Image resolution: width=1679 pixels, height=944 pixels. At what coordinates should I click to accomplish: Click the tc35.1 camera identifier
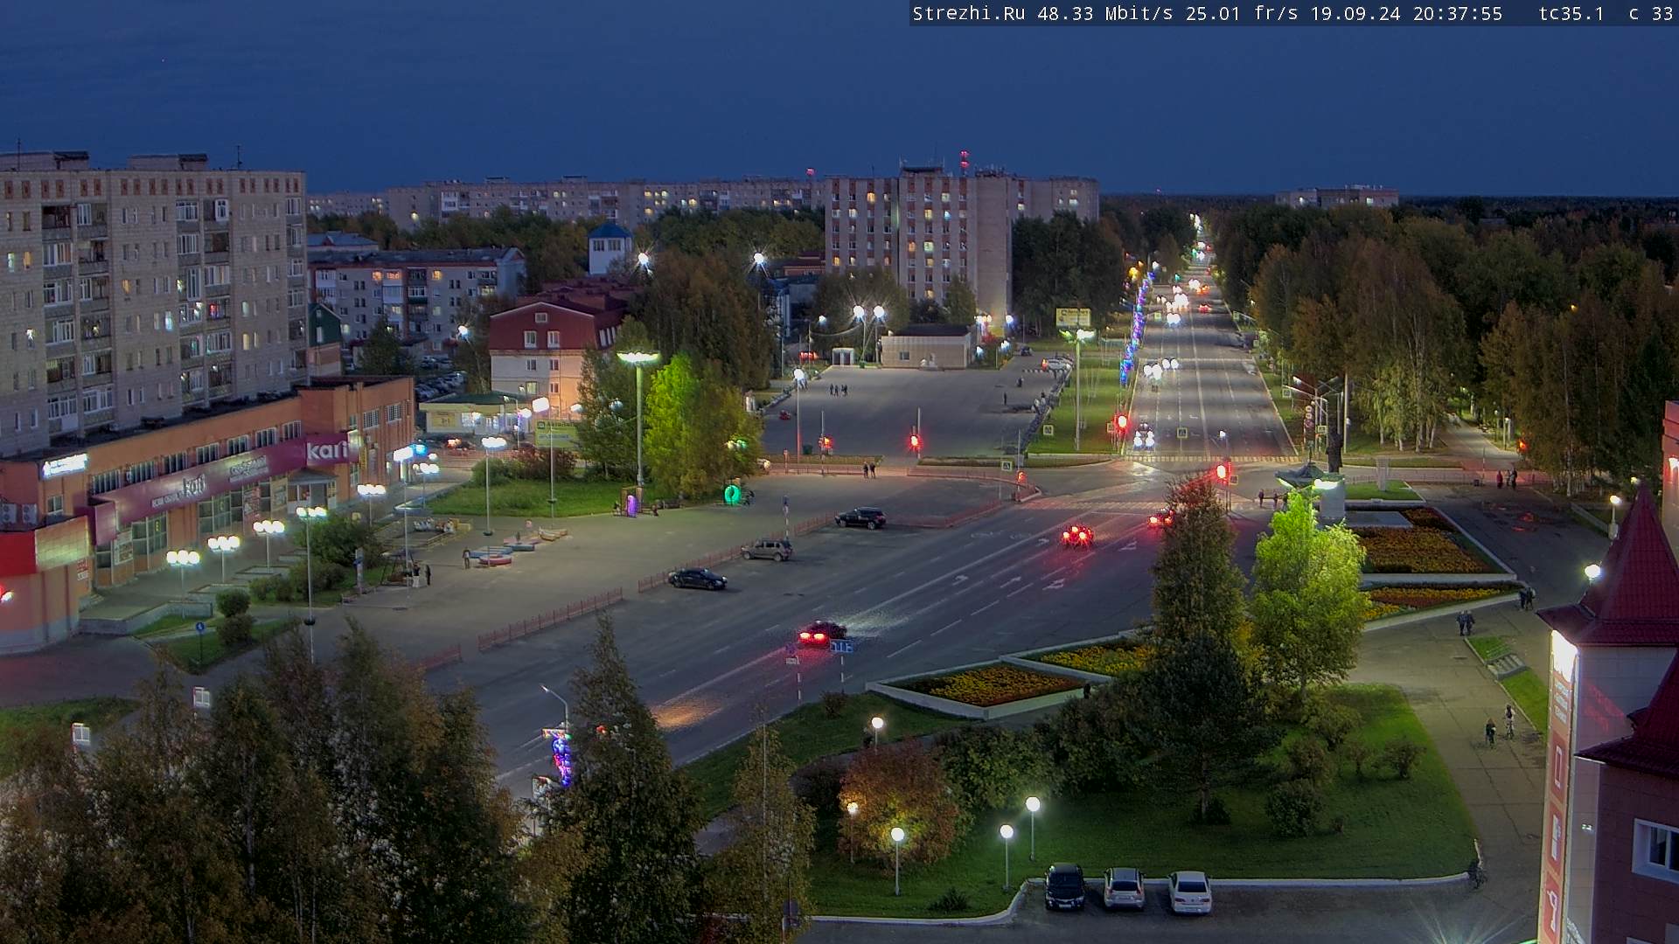click(1571, 13)
